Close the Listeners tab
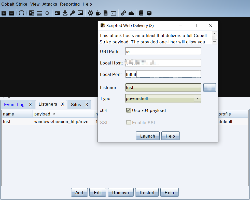250x200 pixels. coord(63,104)
